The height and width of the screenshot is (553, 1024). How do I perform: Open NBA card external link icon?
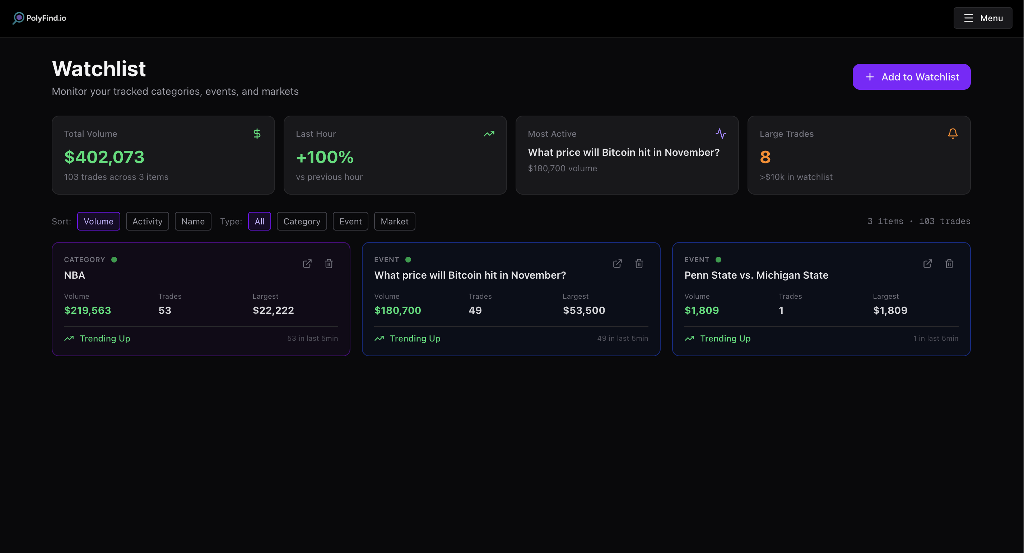click(x=307, y=264)
